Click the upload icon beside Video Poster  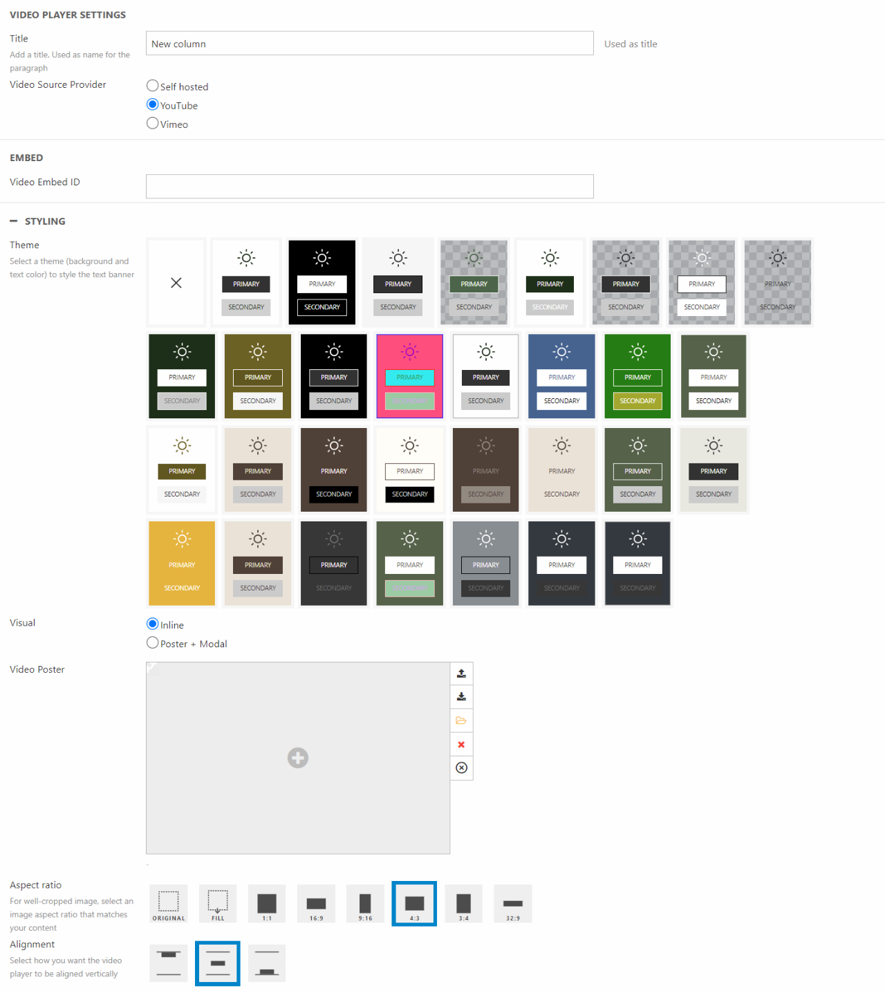pos(461,674)
